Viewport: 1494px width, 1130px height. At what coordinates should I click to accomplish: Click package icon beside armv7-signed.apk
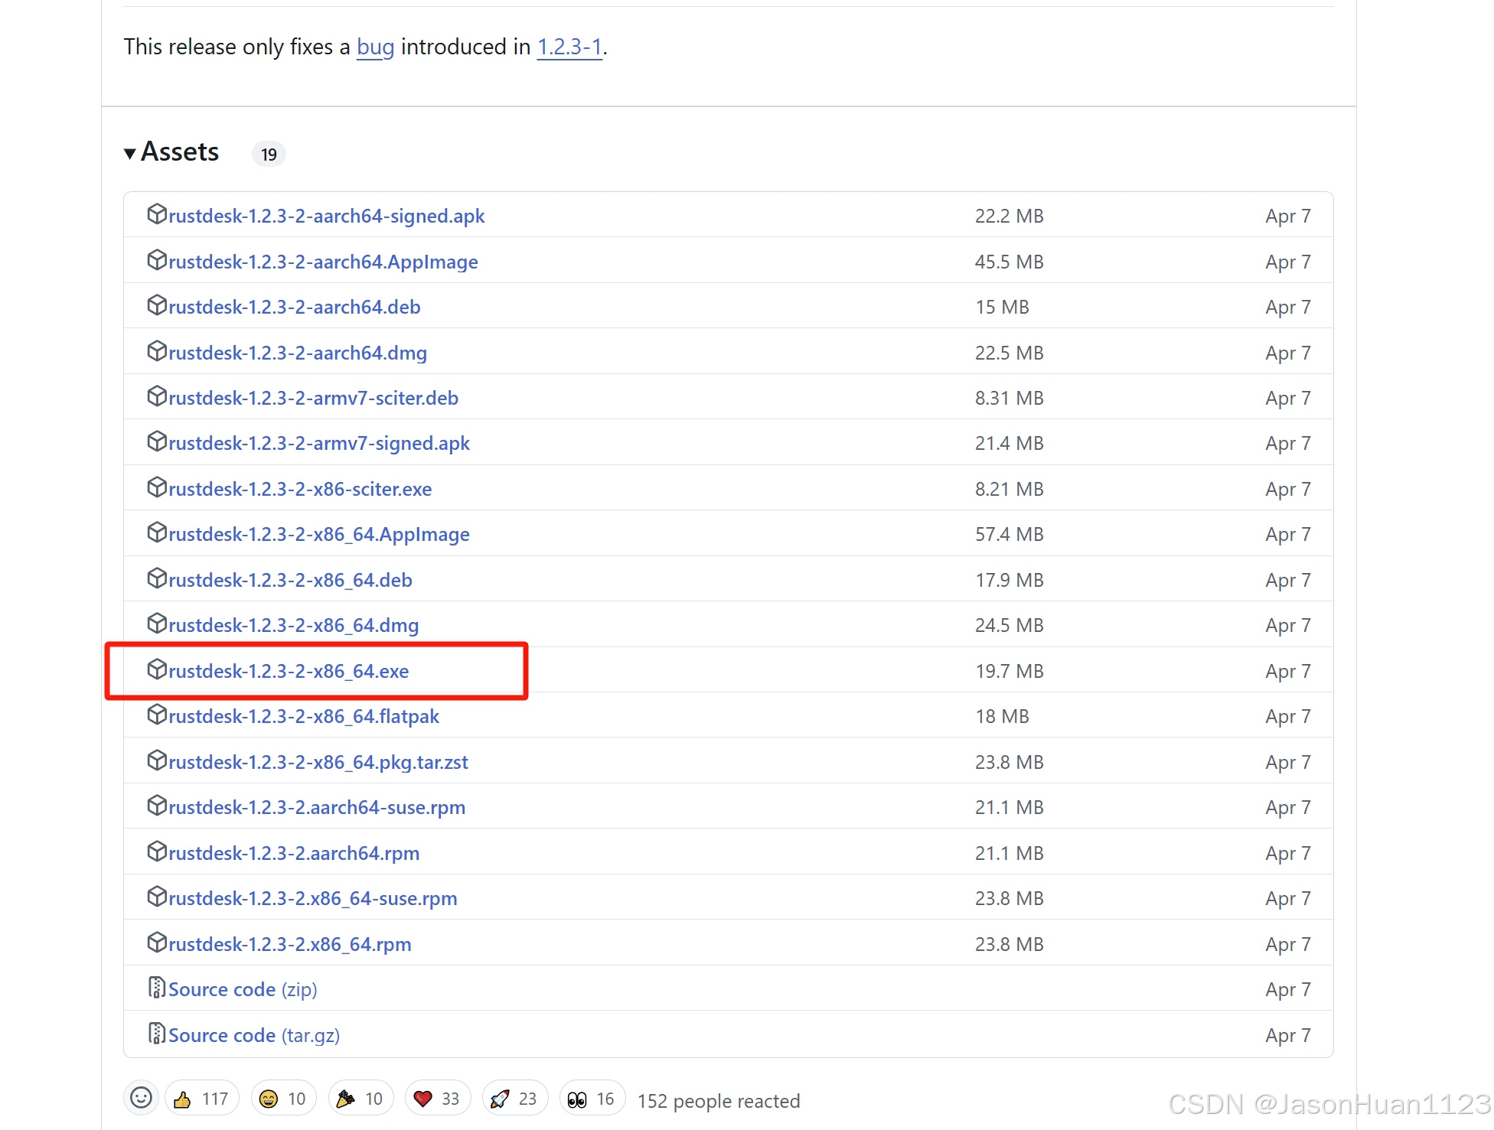pyautogui.click(x=157, y=441)
